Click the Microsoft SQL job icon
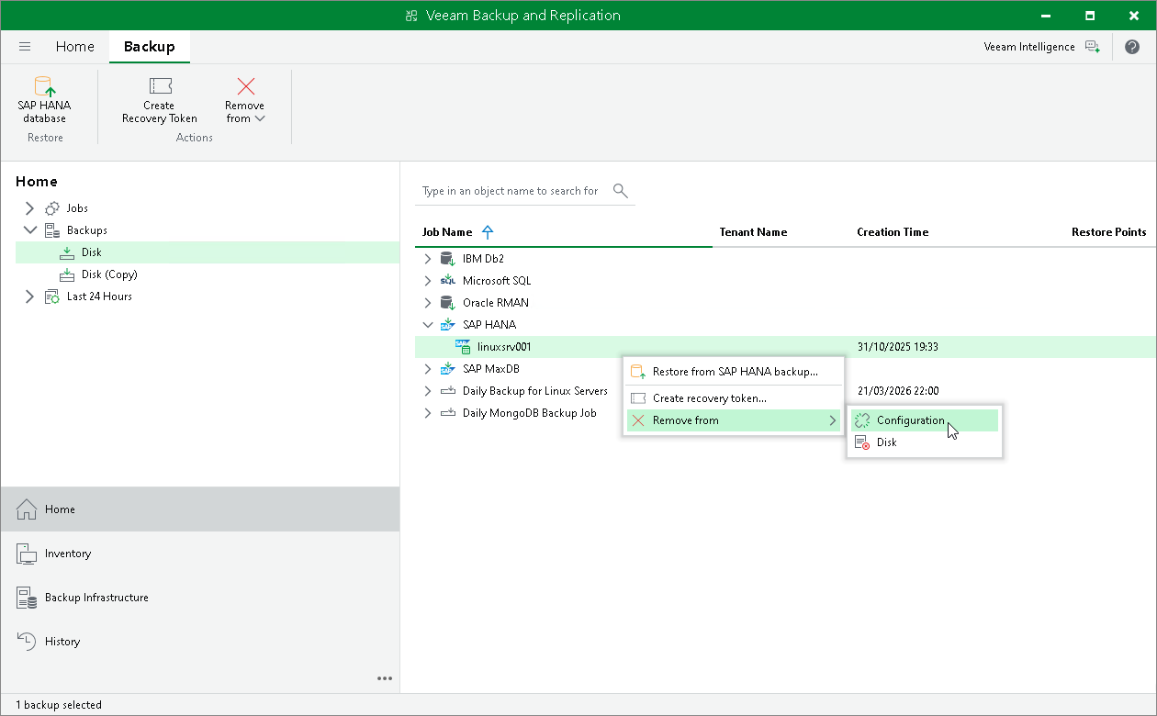 448,281
